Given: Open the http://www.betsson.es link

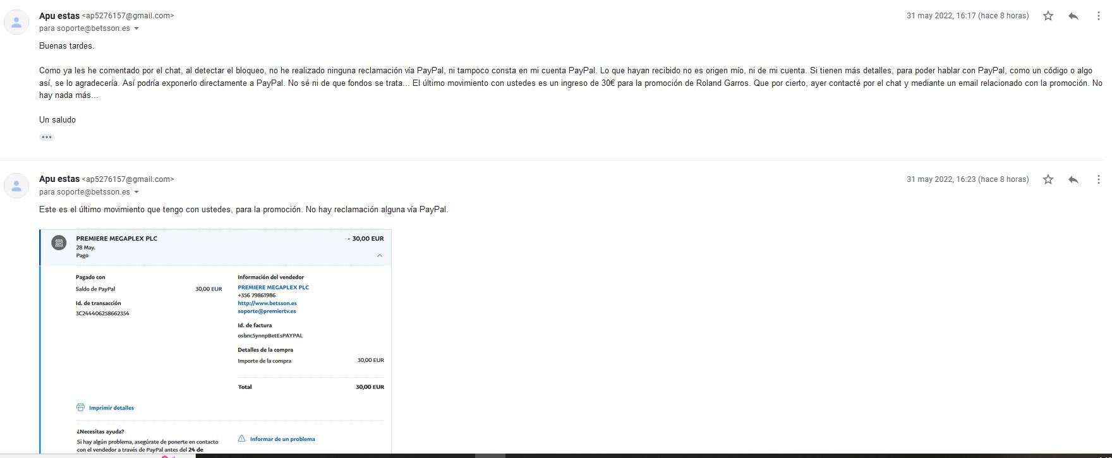Looking at the screenshot, I should click(x=267, y=303).
